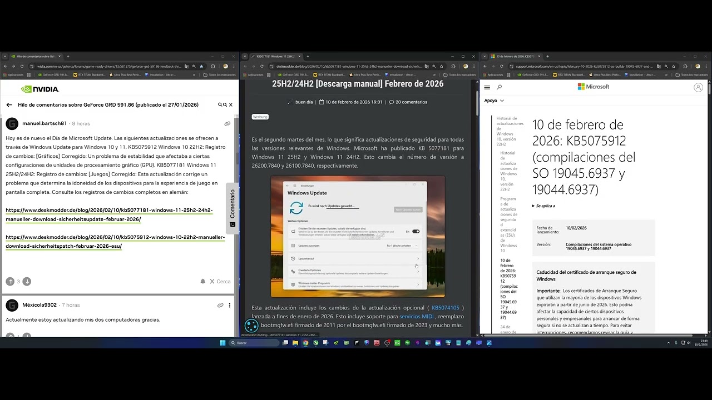Close the NVIDIA comment thread with the X icon
Image resolution: width=712 pixels, height=400 pixels.
pyautogui.click(x=231, y=104)
